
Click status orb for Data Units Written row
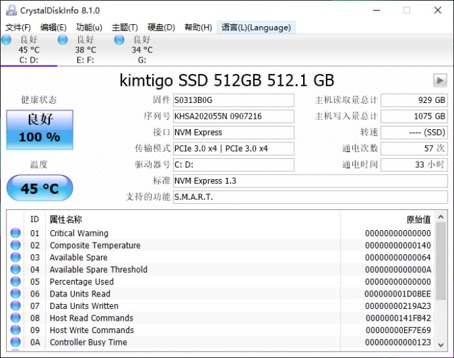point(16,306)
